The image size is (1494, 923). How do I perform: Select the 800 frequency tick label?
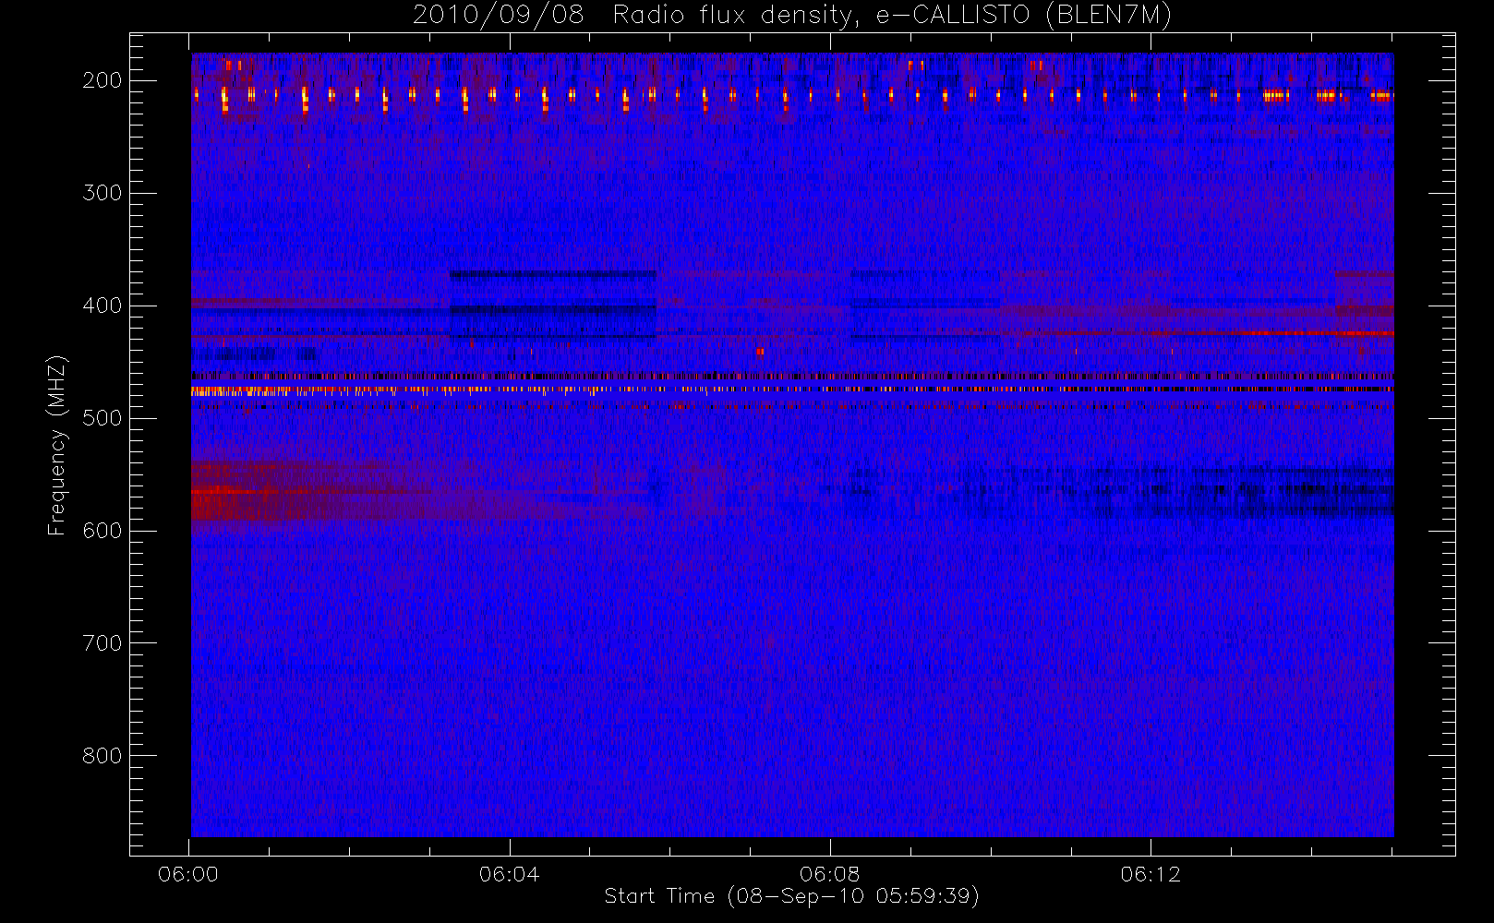(102, 756)
